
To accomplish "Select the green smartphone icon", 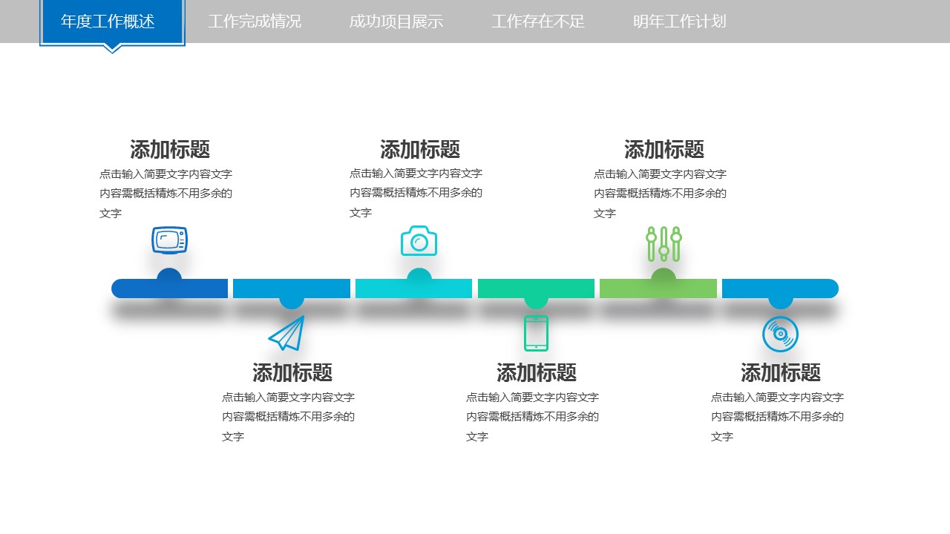I will coord(536,333).
